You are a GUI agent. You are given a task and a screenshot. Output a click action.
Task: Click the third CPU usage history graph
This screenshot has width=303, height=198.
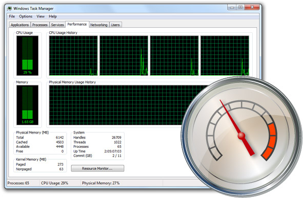pos(174,56)
